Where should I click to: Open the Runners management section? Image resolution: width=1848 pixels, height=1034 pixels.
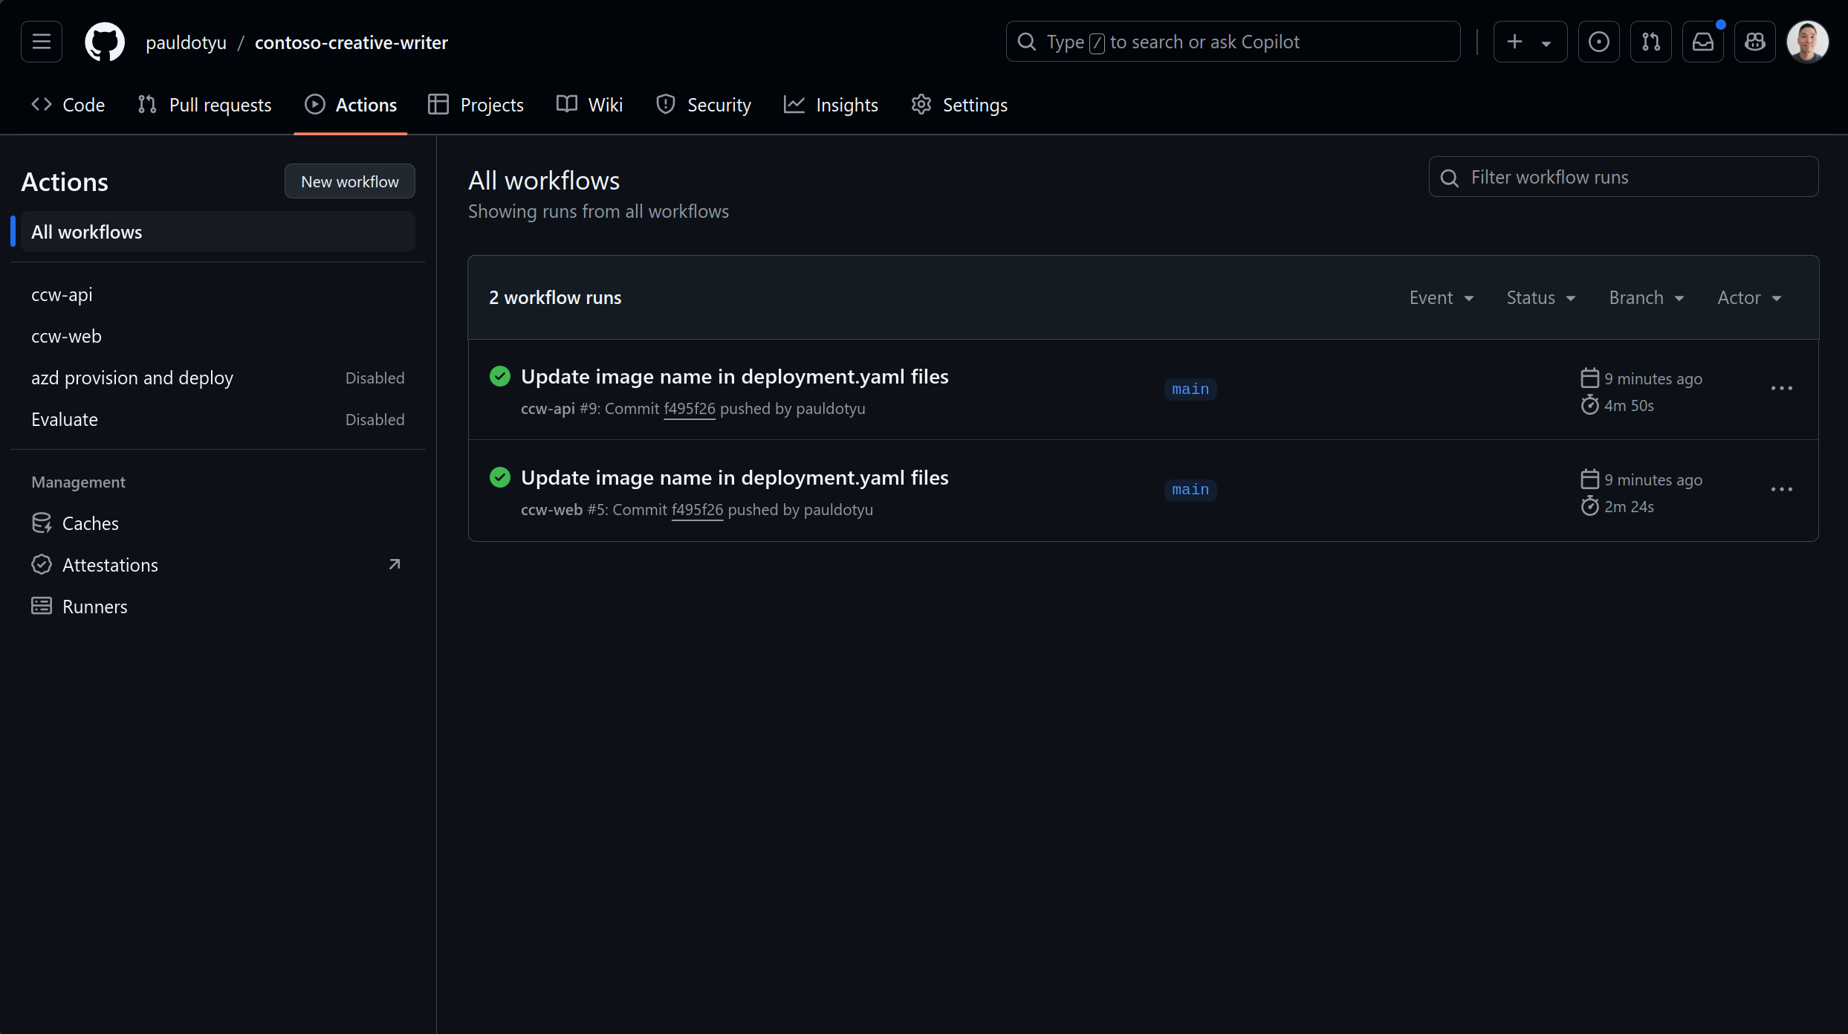[x=94, y=606]
